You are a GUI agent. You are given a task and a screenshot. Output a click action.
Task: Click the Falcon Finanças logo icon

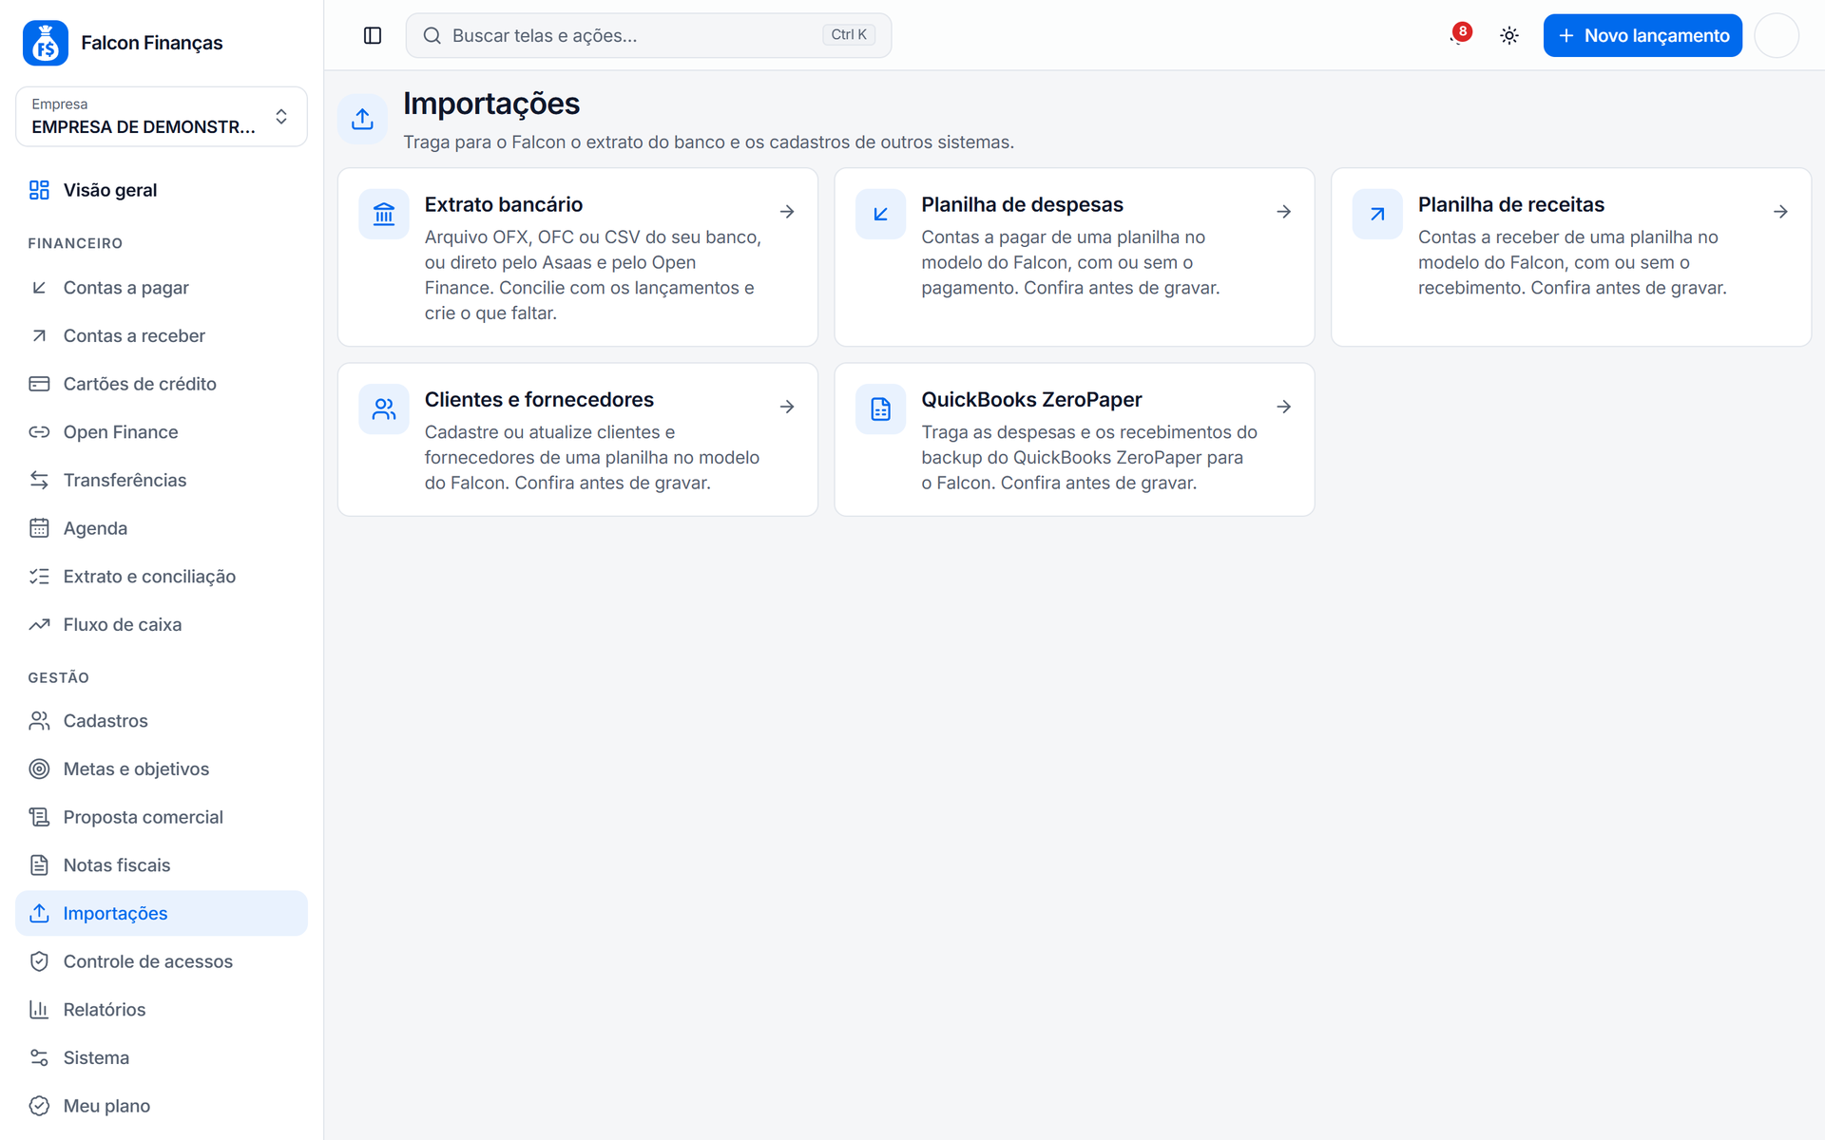pos(46,43)
